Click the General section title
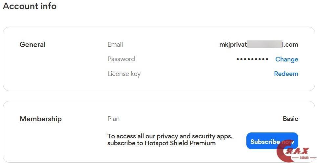Screen dimensions: 317x163 33,45
